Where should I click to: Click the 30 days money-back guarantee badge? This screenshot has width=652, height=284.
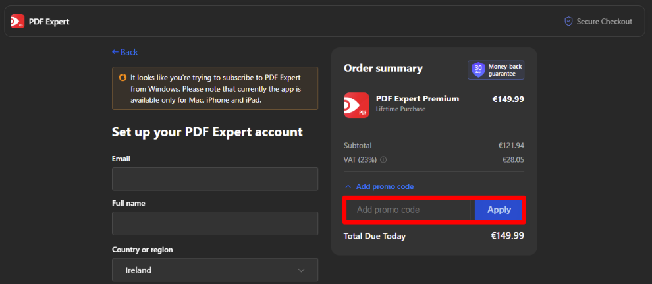[x=496, y=70]
